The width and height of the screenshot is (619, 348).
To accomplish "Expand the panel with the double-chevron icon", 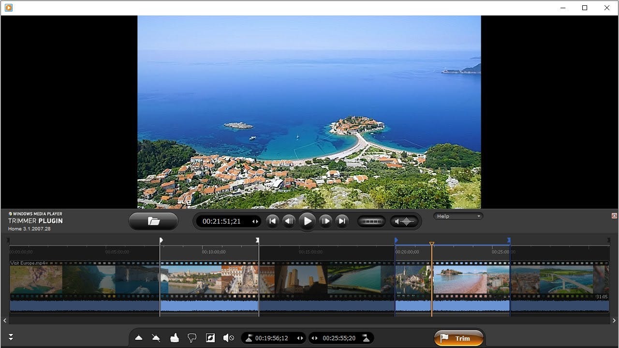I will point(11,337).
